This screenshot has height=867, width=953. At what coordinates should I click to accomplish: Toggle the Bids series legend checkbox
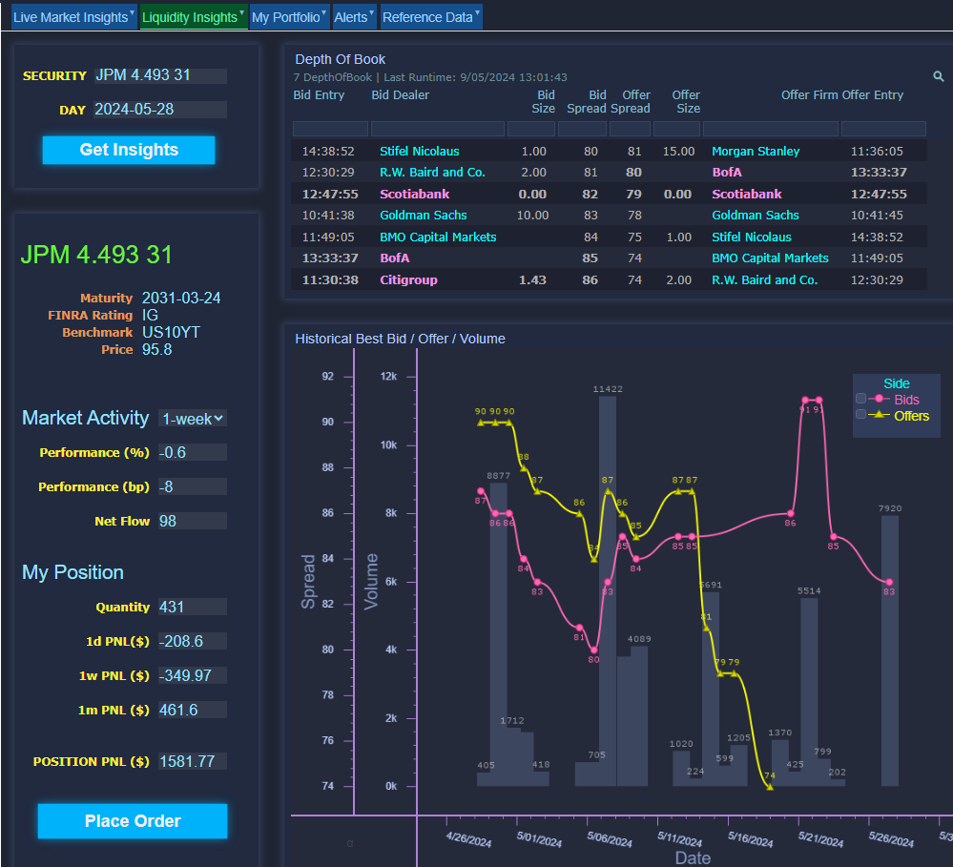(x=860, y=399)
